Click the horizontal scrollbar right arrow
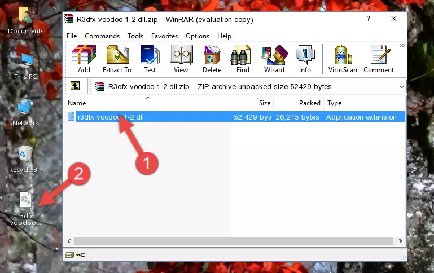Image resolution: width=434 pixels, height=273 pixels. point(401,241)
